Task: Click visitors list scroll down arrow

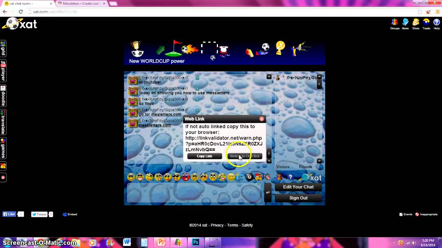Action: pyautogui.click(x=319, y=161)
